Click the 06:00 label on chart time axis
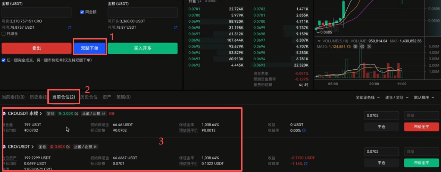This screenshot has width=441, height=172. 333,84
